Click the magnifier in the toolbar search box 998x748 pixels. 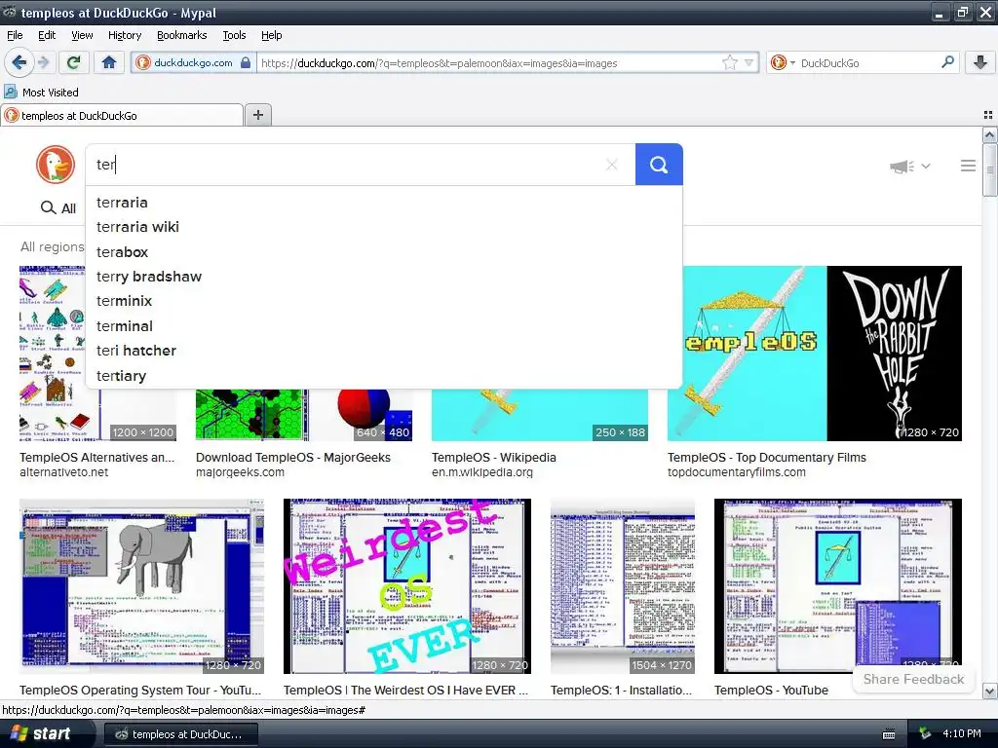click(x=947, y=62)
